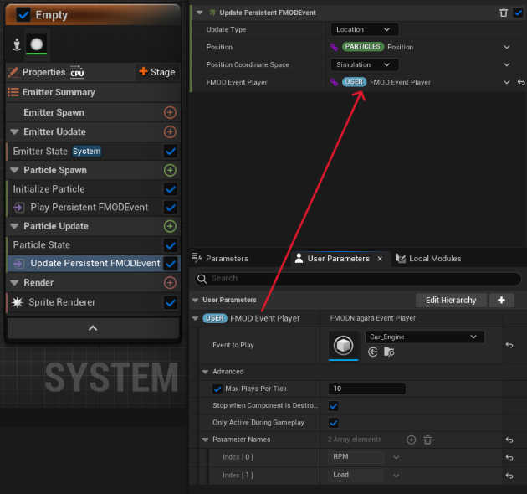
Task: Add a module to Particle Spawn
Action: (x=170, y=170)
